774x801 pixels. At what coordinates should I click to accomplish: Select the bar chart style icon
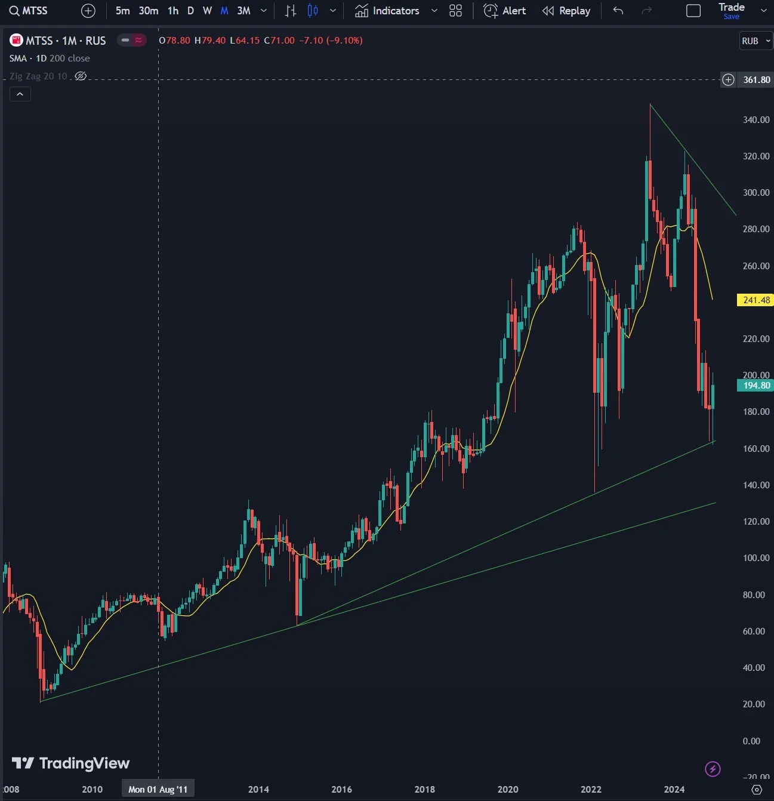coord(291,11)
